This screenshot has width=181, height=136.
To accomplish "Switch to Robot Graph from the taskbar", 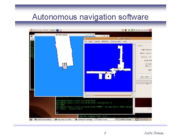I will pyautogui.click(x=105, y=119).
